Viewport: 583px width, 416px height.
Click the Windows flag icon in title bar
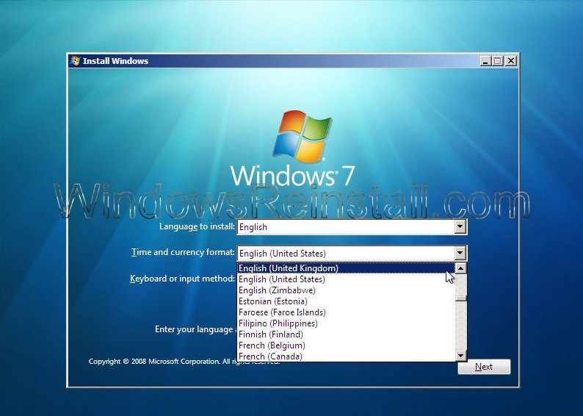[74, 61]
